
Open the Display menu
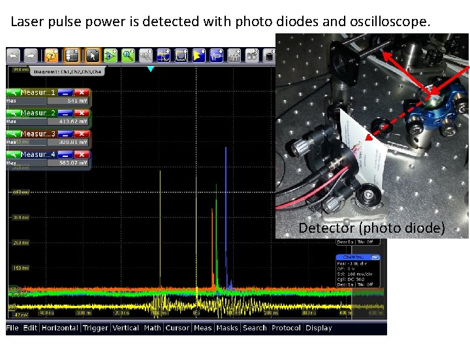coord(319,328)
